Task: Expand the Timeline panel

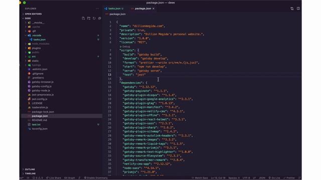Action: coord(30,173)
